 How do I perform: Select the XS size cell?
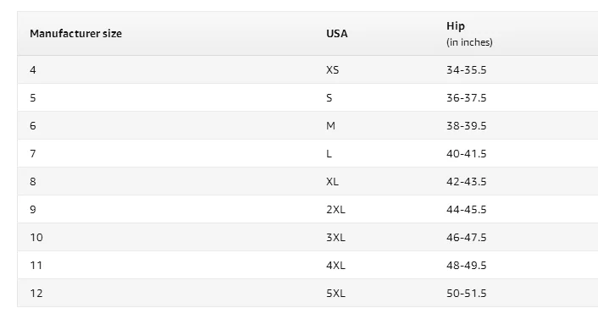click(332, 69)
